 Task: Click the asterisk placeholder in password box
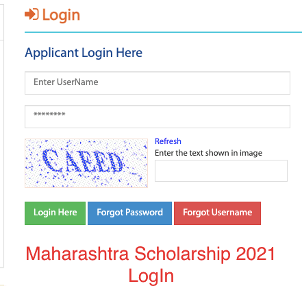(x=49, y=114)
